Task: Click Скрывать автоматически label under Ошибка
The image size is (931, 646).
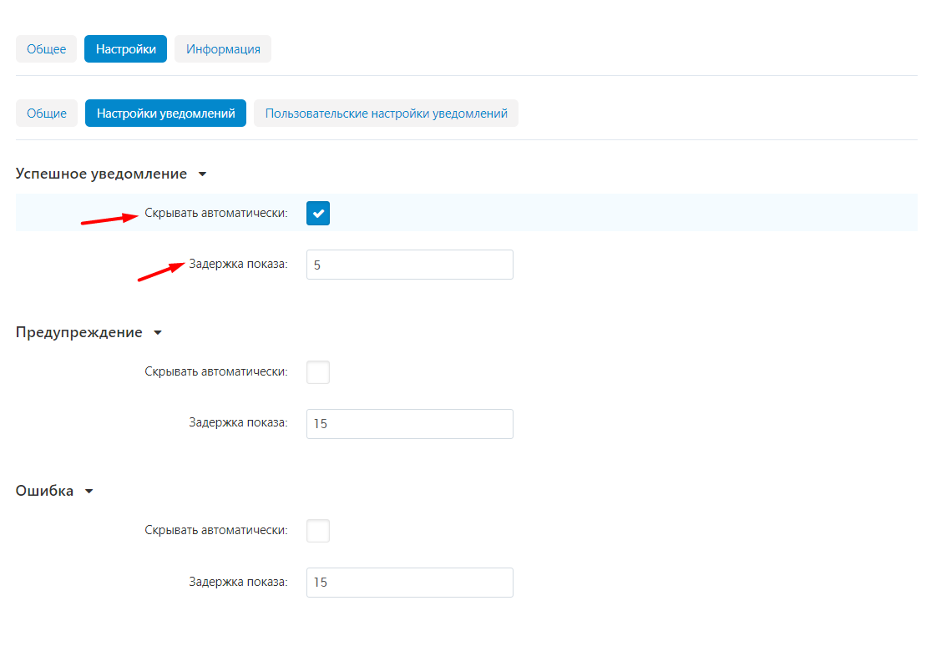Action: (216, 530)
